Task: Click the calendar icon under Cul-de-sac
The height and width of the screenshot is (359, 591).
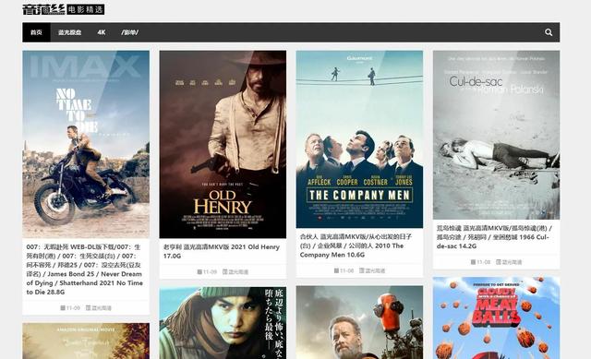Action: point(473,262)
